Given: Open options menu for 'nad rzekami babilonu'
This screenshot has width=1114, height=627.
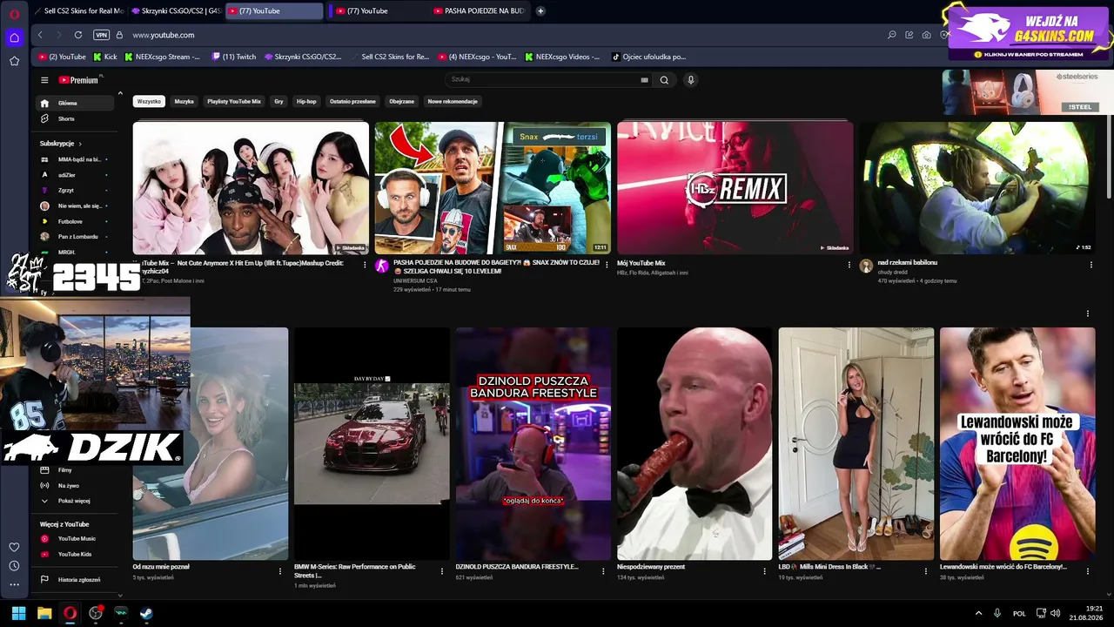Looking at the screenshot, I should click(x=1091, y=265).
